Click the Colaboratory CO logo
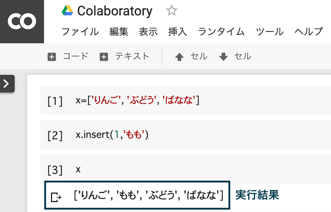 pyautogui.click(x=22, y=22)
